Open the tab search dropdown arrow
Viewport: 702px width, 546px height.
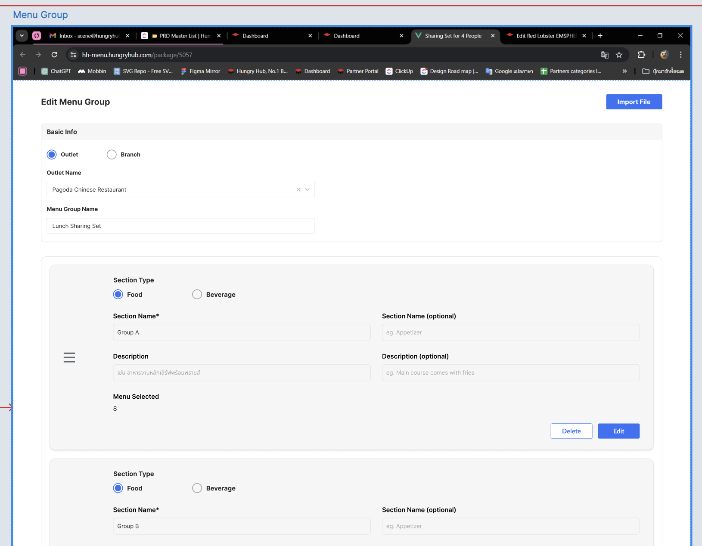click(22, 36)
